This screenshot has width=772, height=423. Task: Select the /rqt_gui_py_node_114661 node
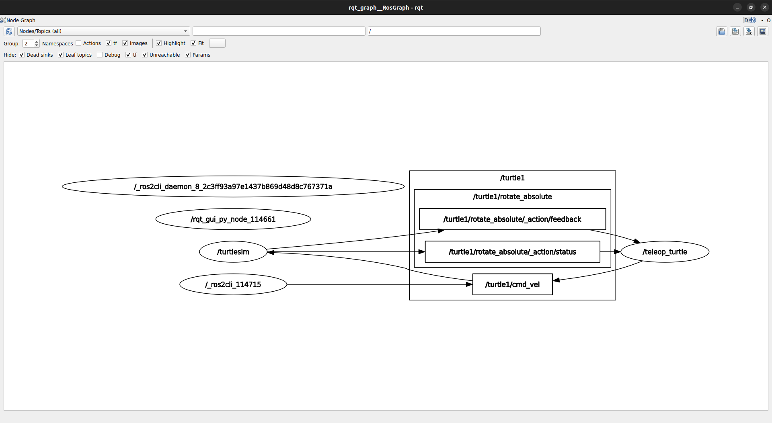233,219
